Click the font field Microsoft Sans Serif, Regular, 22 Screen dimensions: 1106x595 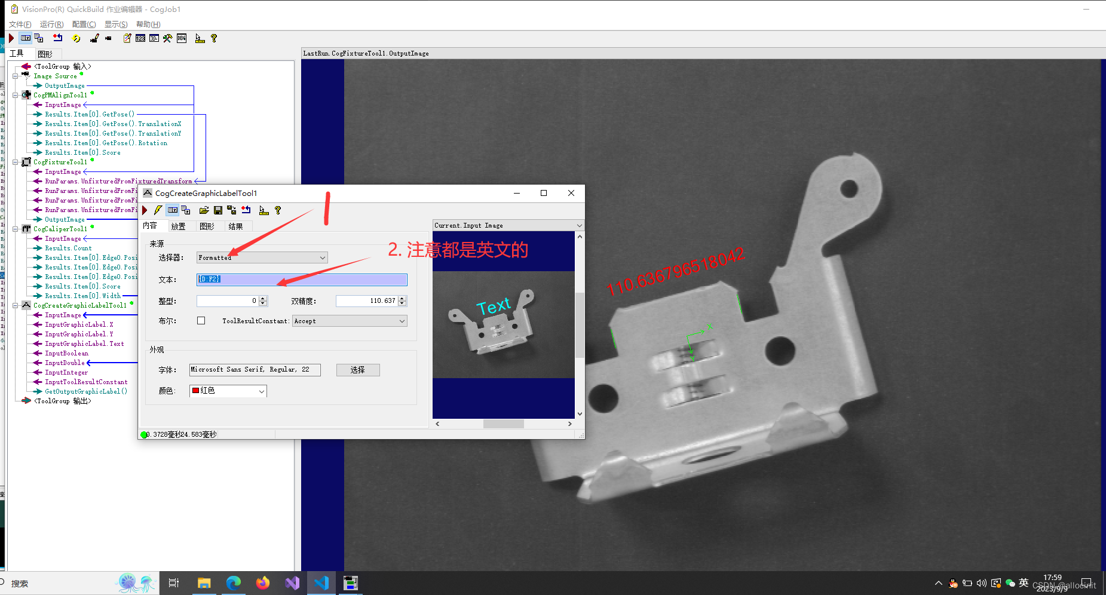tap(255, 370)
